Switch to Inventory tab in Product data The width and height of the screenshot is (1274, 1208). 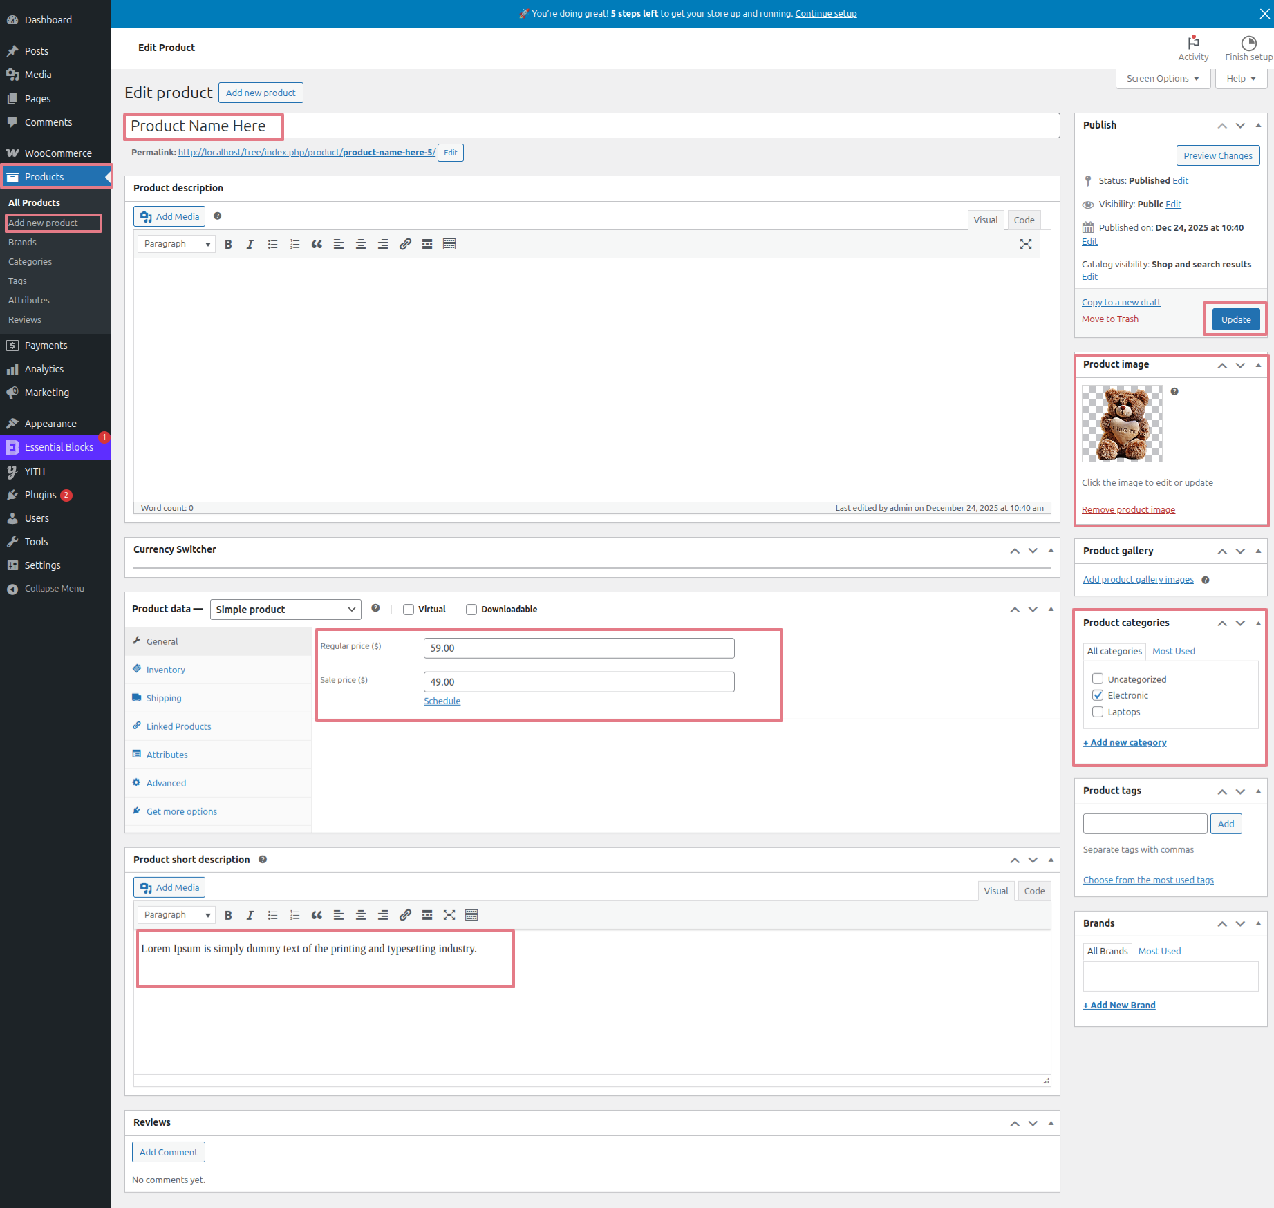[165, 670]
